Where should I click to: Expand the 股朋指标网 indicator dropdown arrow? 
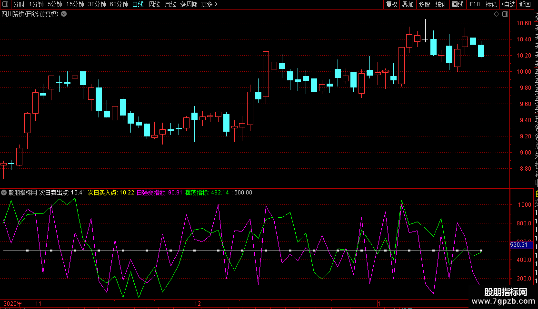click(x=4, y=193)
